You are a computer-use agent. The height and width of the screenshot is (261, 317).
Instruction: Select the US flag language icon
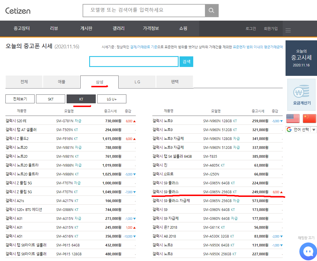(x=293, y=118)
